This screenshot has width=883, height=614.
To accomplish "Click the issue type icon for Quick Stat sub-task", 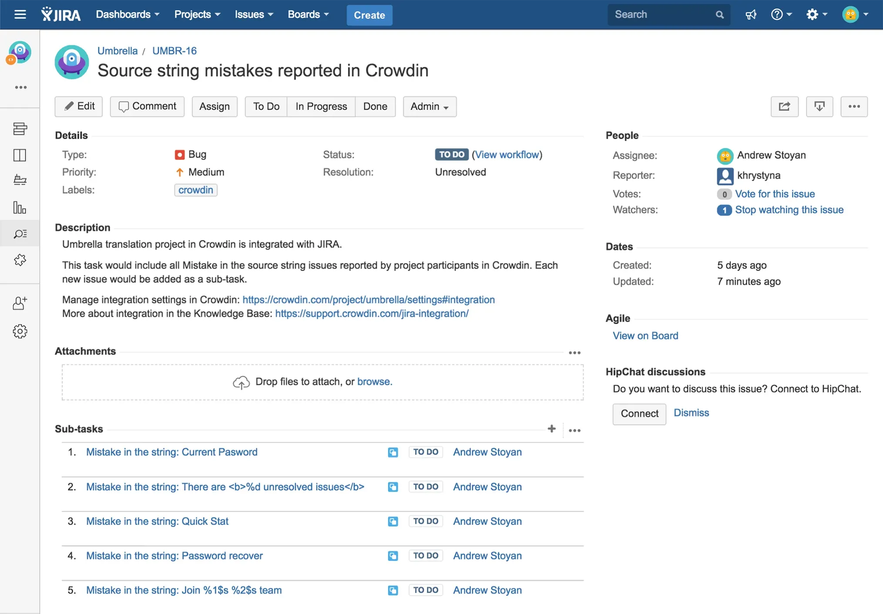I will click(393, 521).
